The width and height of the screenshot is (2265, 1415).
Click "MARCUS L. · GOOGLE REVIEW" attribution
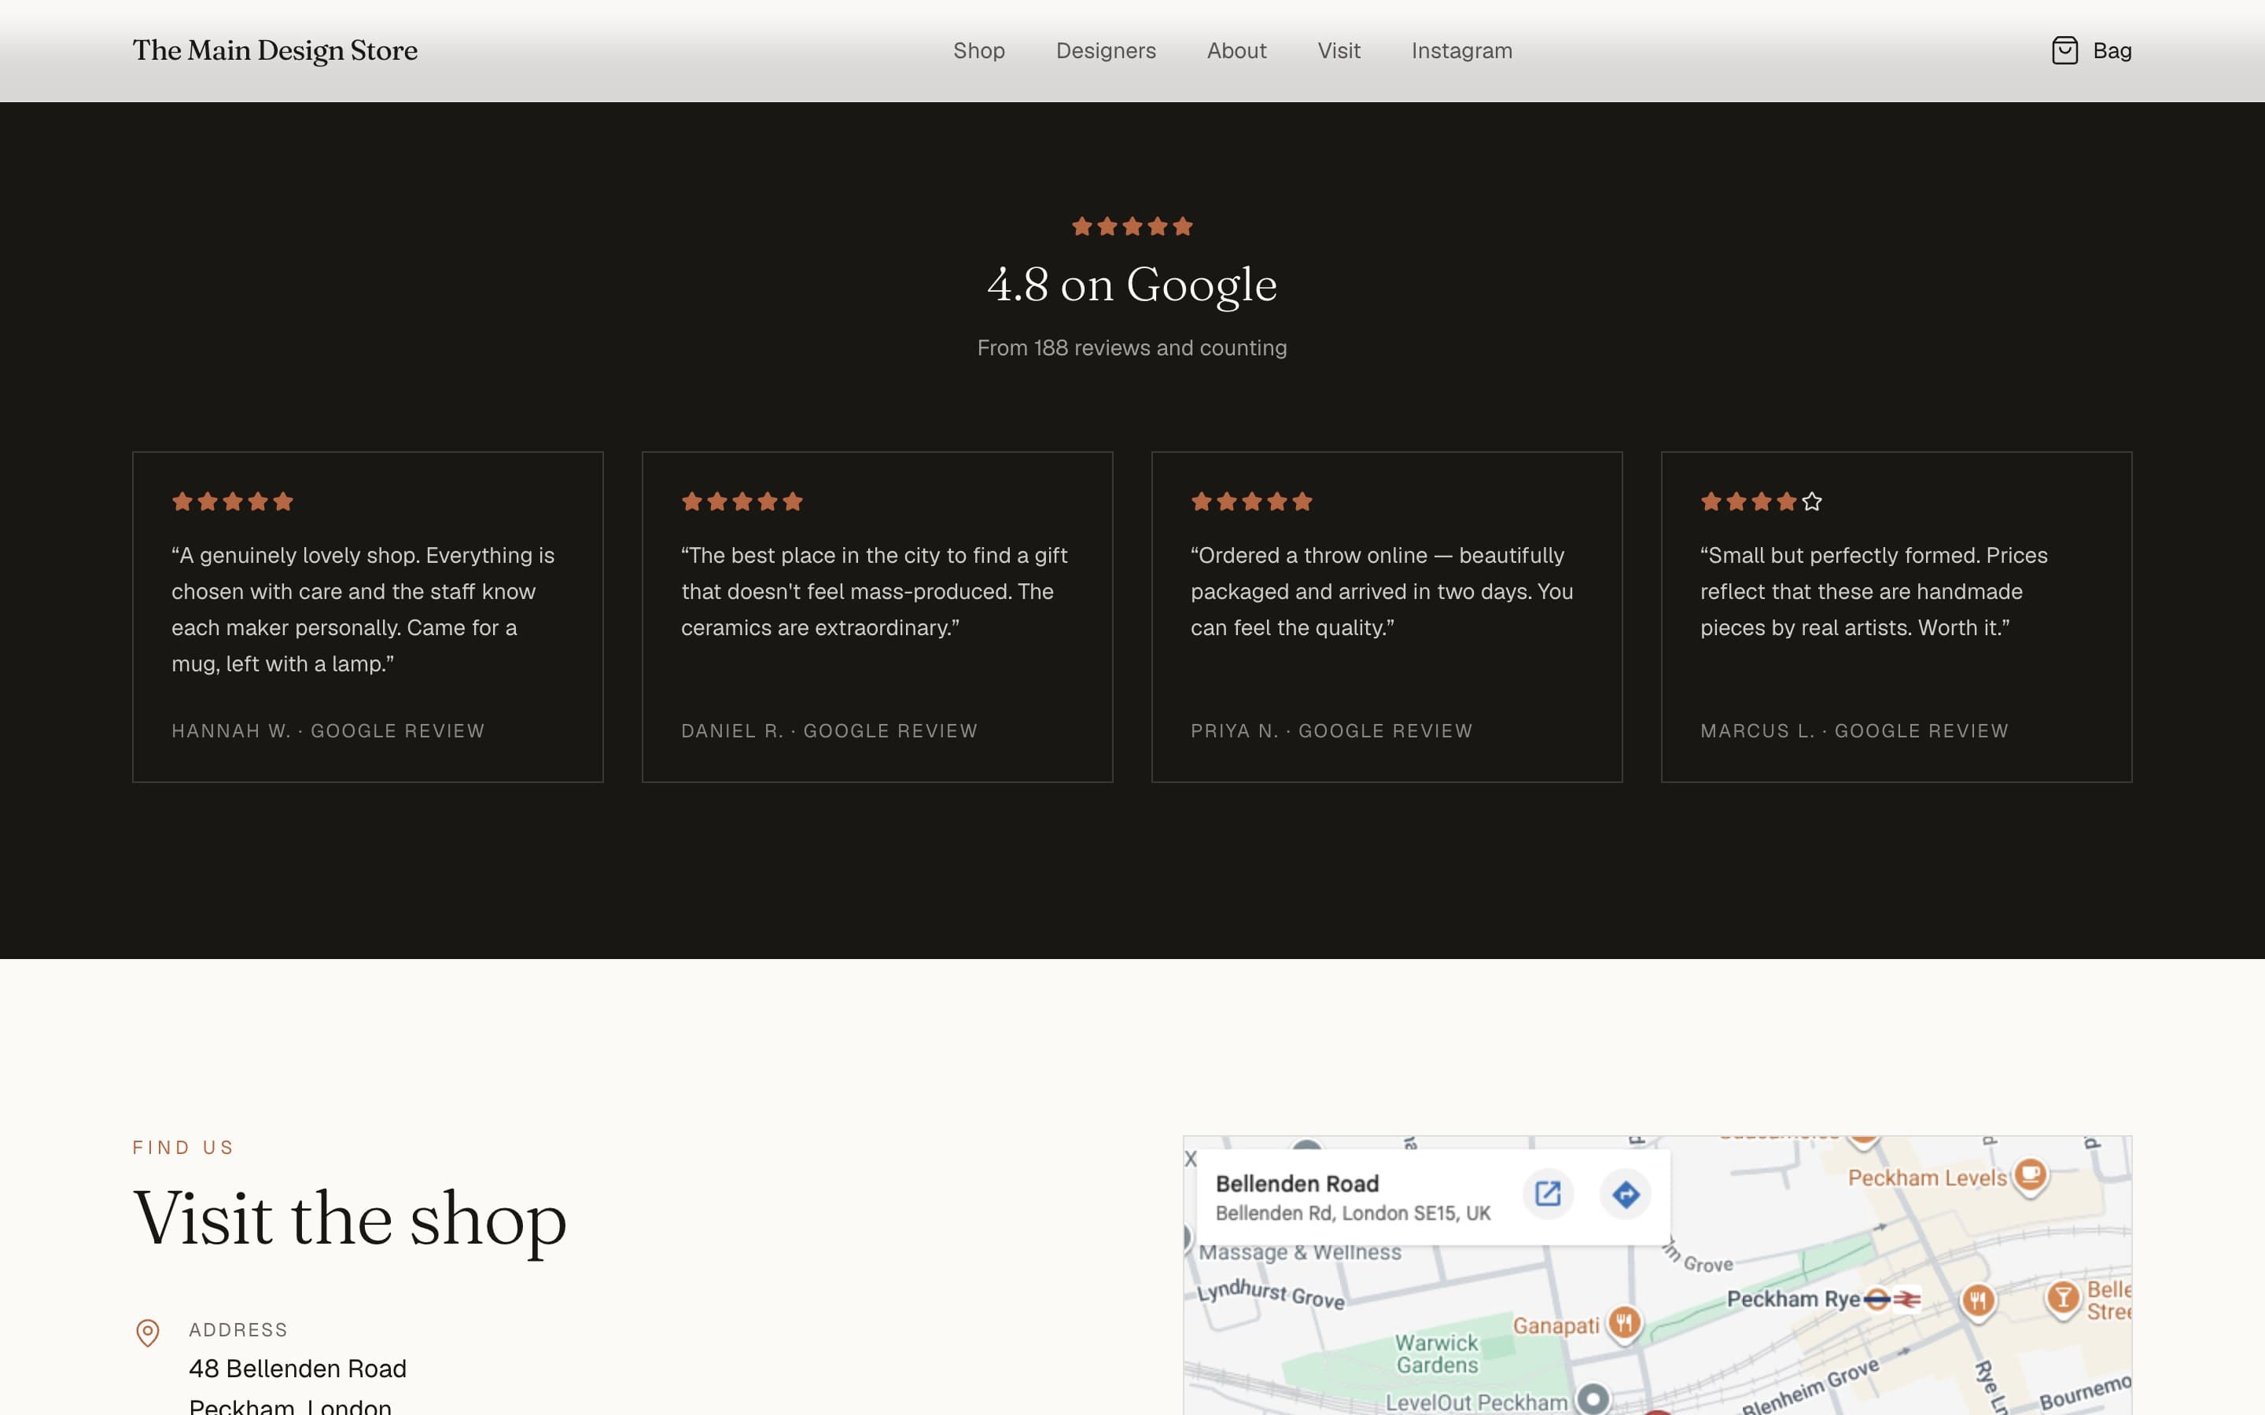[x=1855, y=731]
